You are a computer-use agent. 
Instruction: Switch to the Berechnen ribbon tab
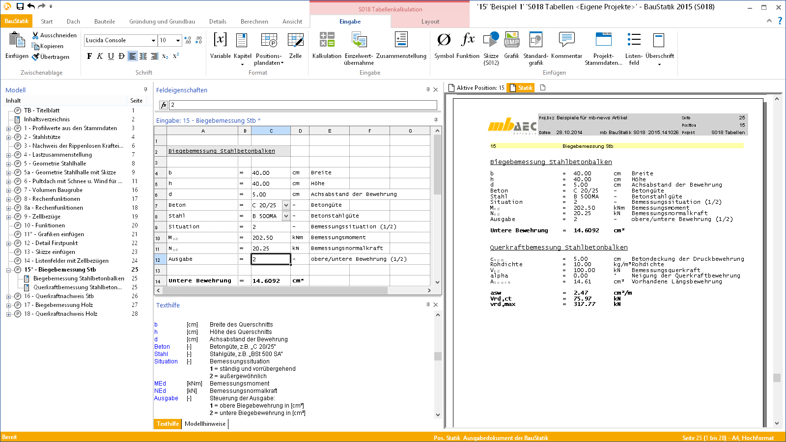point(254,22)
